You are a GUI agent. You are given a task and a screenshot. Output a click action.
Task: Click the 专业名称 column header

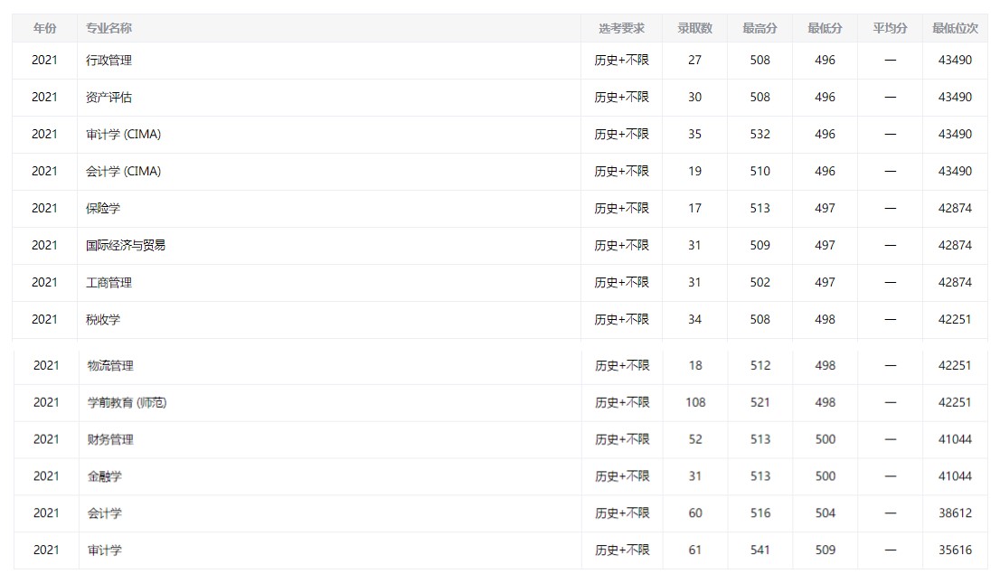(x=108, y=28)
